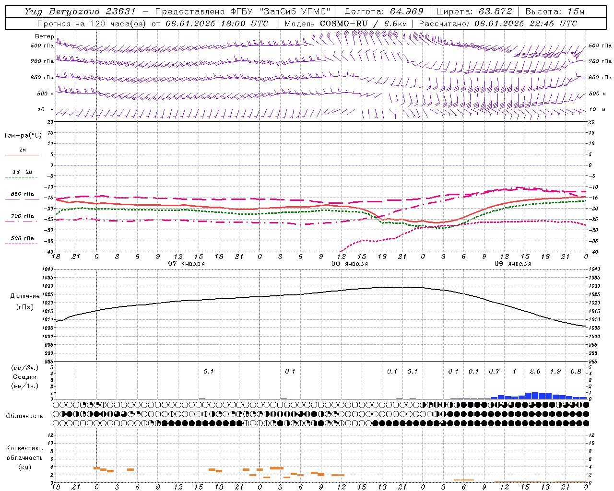This screenshot has width=614, height=491.
Task: Click the 09 января date label
Action: tap(513, 264)
